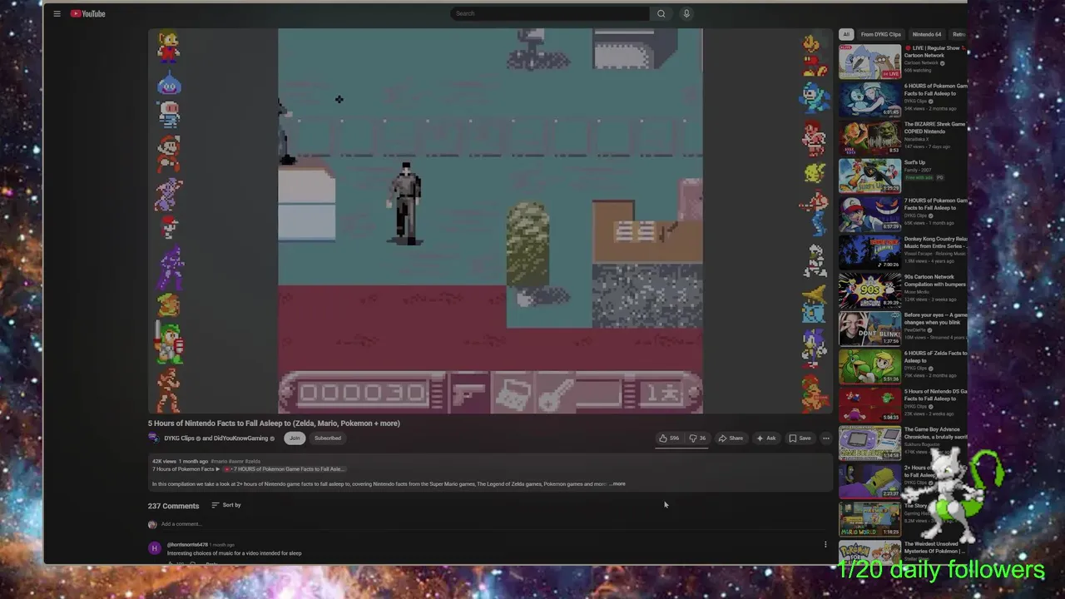1065x599 pixels.
Task: Click The Weirdest Unsolved Mysteries of Pokémon title
Action: (935, 547)
